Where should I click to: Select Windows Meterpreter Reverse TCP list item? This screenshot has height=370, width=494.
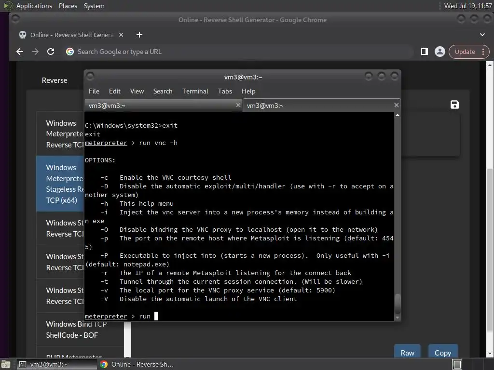[x=60, y=134]
